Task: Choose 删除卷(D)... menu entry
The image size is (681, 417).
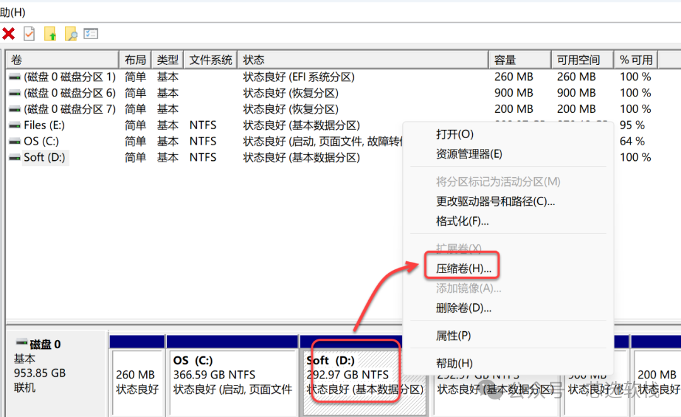Action: 463,308
